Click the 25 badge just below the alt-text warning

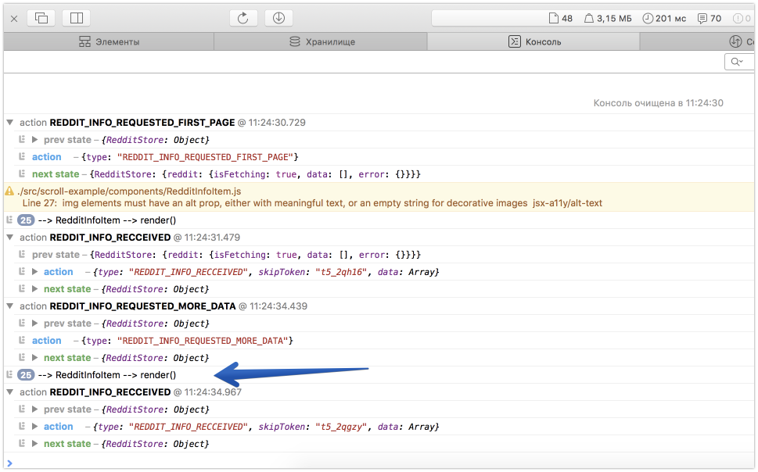click(x=26, y=220)
